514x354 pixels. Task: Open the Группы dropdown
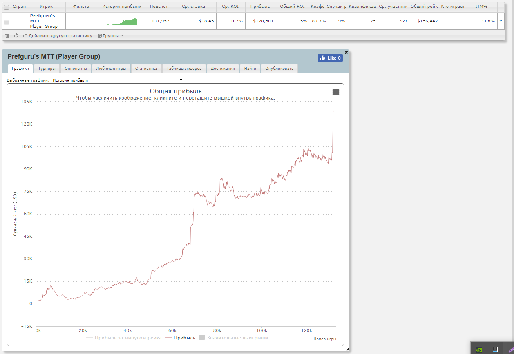pyautogui.click(x=111, y=36)
